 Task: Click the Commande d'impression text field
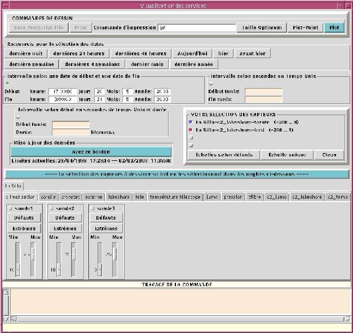[x=196, y=27]
